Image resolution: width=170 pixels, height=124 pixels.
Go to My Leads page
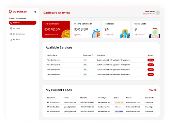click(x=16, y=28)
